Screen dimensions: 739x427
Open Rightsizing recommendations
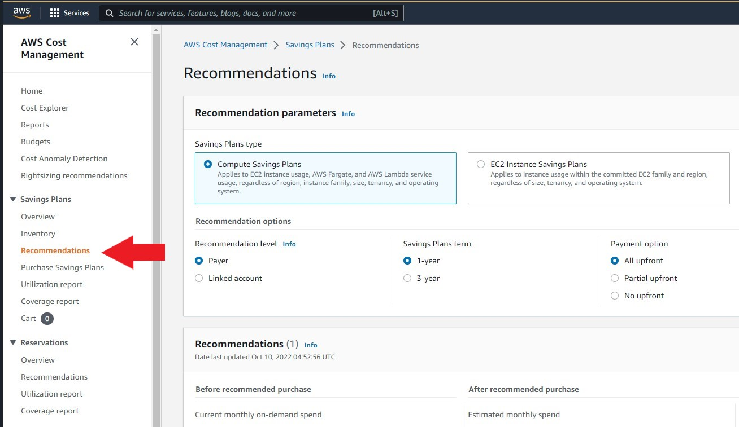74,175
